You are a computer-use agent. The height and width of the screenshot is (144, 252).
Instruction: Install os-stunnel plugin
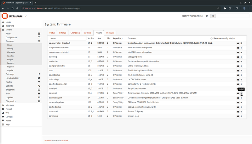click(241, 112)
